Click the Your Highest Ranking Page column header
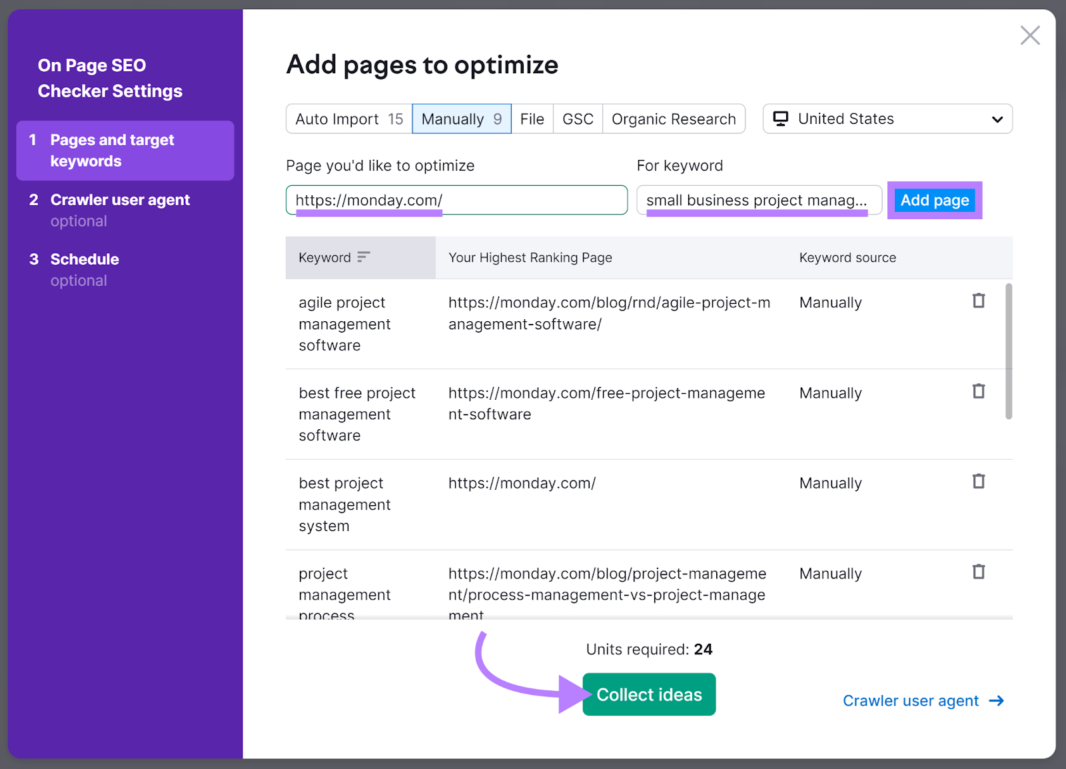 (530, 258)
